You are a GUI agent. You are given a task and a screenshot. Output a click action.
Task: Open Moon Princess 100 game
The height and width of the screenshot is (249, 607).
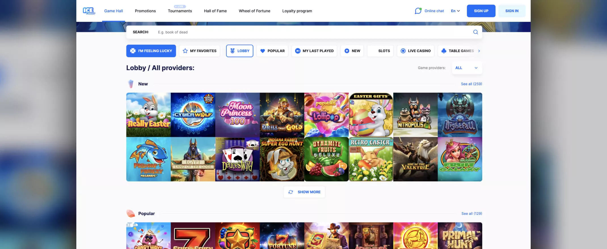tap(237, 115)
